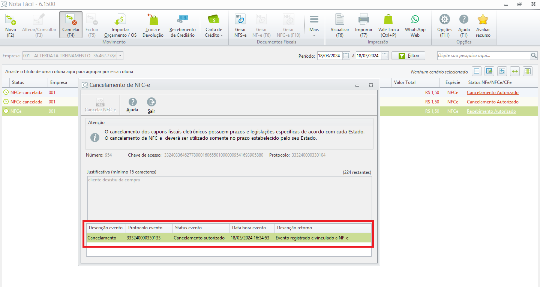Open Recebimento de Crediário
The width and height of the screenshot is (540, 287).
(183, 25)
